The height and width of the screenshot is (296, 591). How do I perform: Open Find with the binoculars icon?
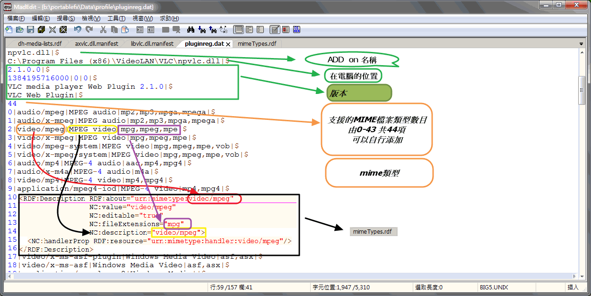click(x=191, y=30)
